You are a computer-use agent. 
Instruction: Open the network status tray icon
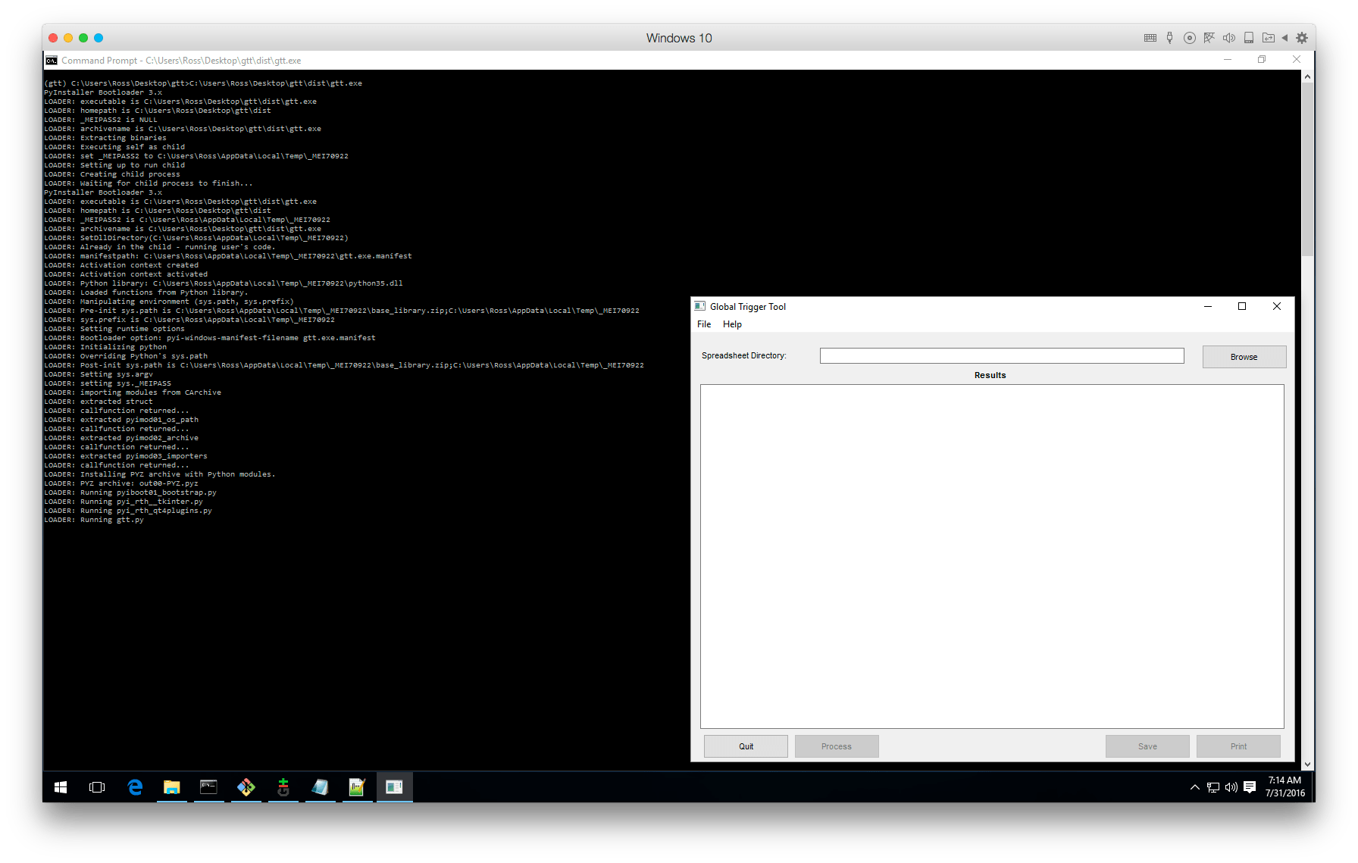pos(1213,788)
